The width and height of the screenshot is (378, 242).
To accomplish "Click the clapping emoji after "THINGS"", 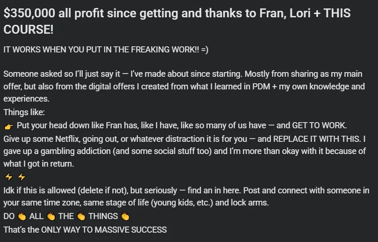I will pos(124,217).
